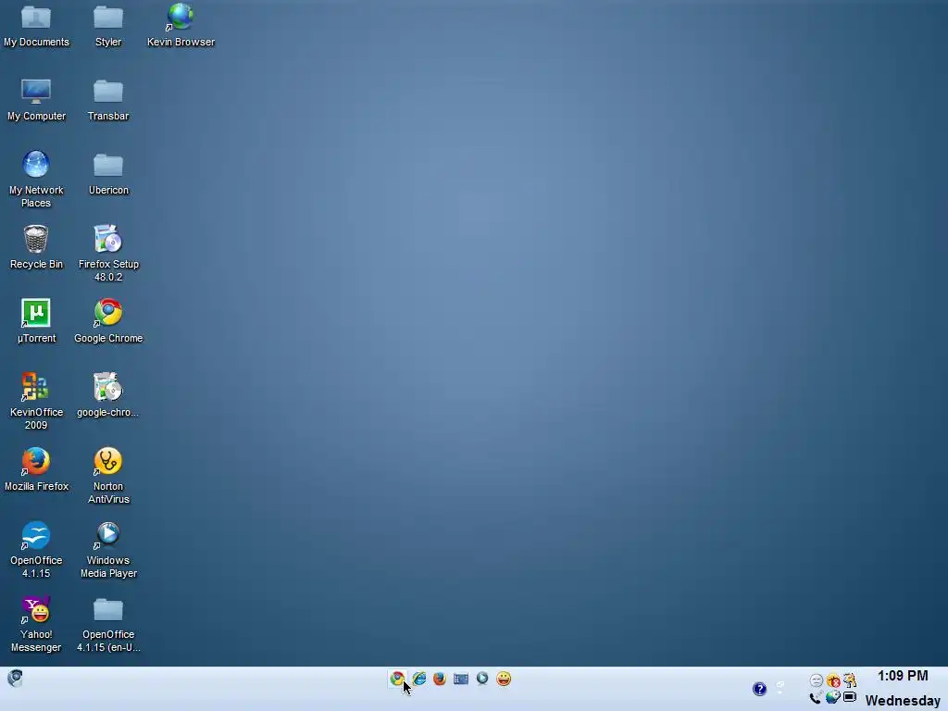Launch Media Player from taskbar dock
The height and width of the screenshot is (711, 948).
click(481, 679)
